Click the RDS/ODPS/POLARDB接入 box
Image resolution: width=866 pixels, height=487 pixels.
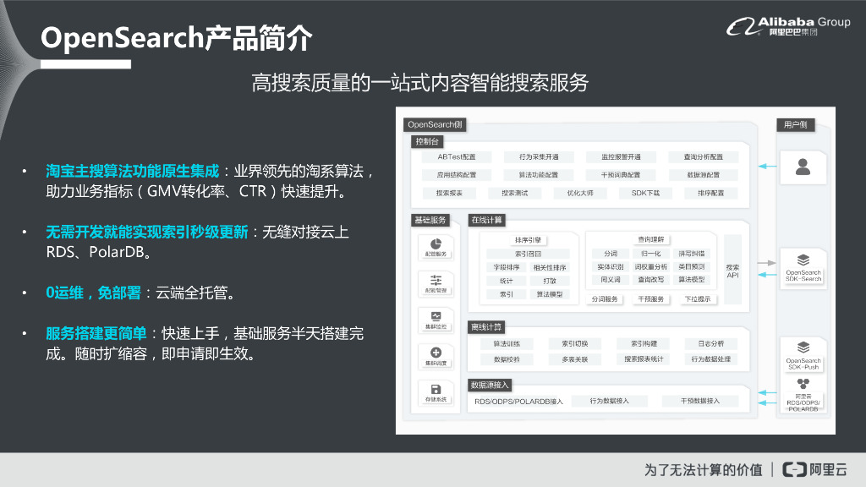point(518,402)
